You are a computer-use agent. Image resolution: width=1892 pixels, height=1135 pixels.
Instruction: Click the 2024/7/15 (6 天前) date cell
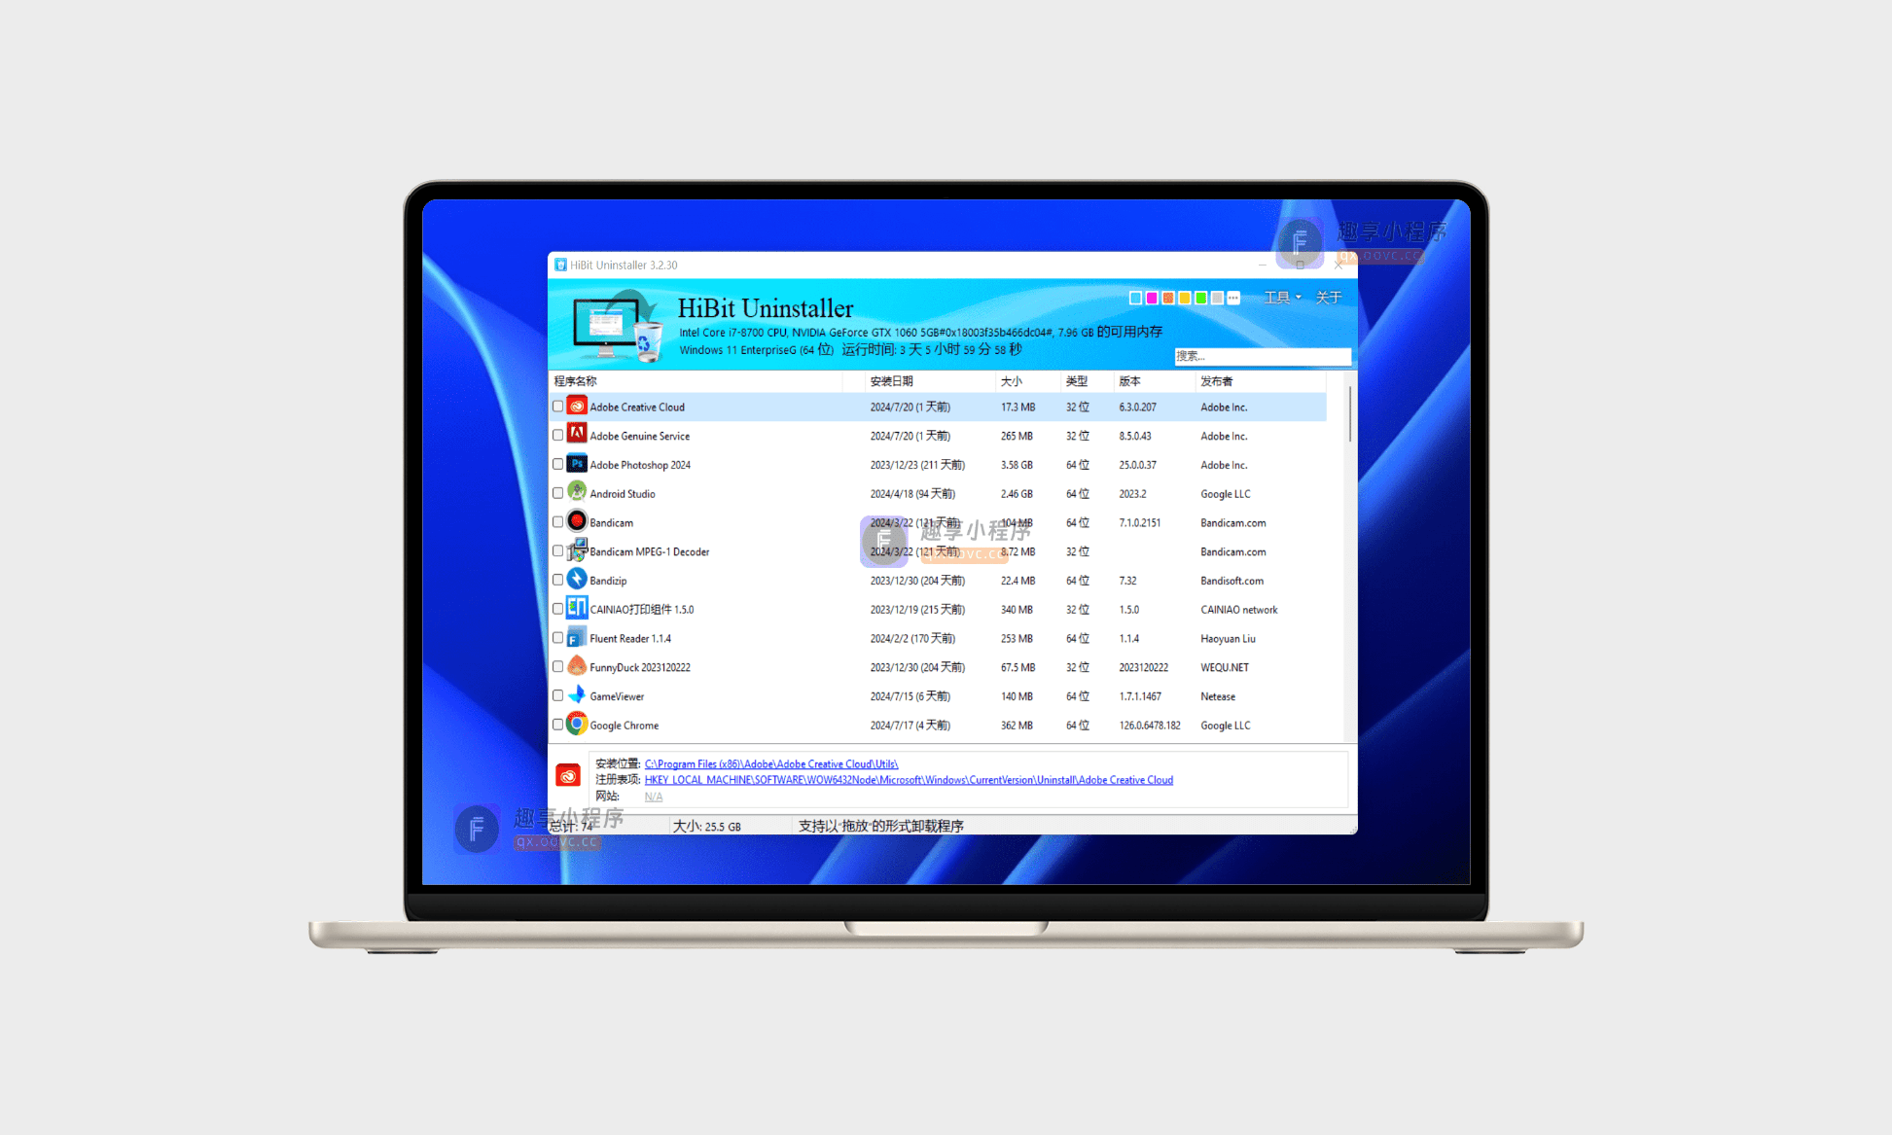click(910, 696)
